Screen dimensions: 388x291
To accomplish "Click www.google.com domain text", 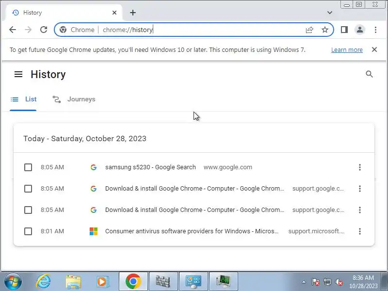I will (227, 167).
